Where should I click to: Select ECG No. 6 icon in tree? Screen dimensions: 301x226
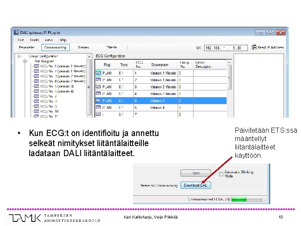point(36,91)
